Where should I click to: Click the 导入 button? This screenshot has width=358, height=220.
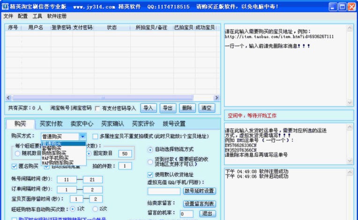coord(149,108)
